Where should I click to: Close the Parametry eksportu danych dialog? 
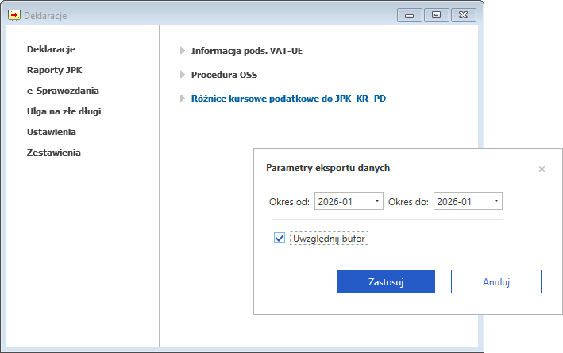(x=542, y=169)
